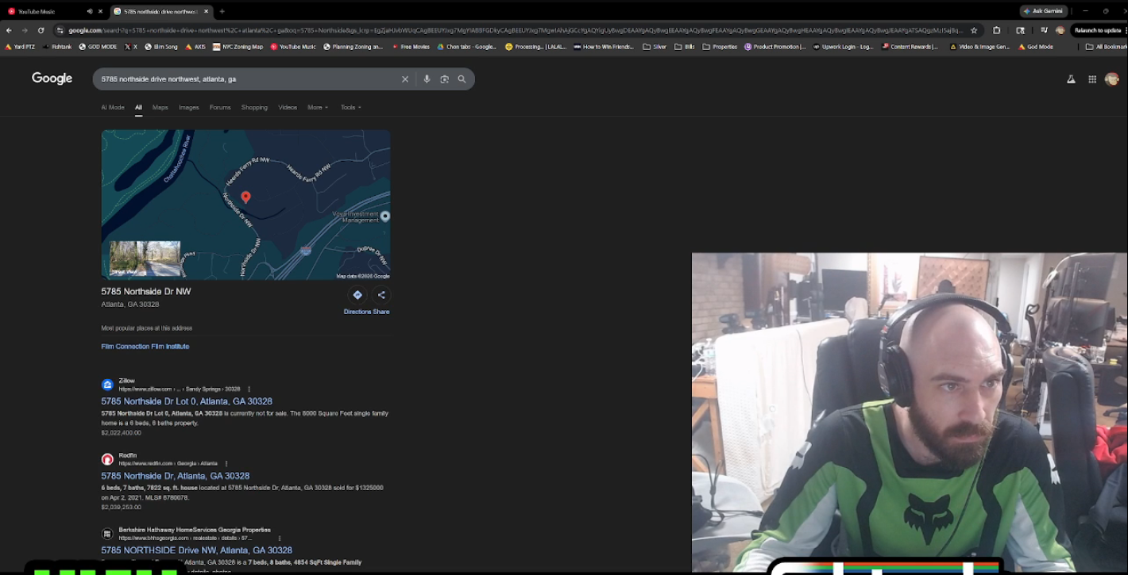Image resolution: width=1128 pixels, height=575 pixels.
Task: Reload the current page
Action: click(41, 30)
